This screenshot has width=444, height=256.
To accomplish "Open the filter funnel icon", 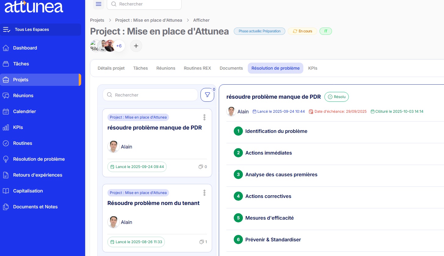I will click(207, 95).
